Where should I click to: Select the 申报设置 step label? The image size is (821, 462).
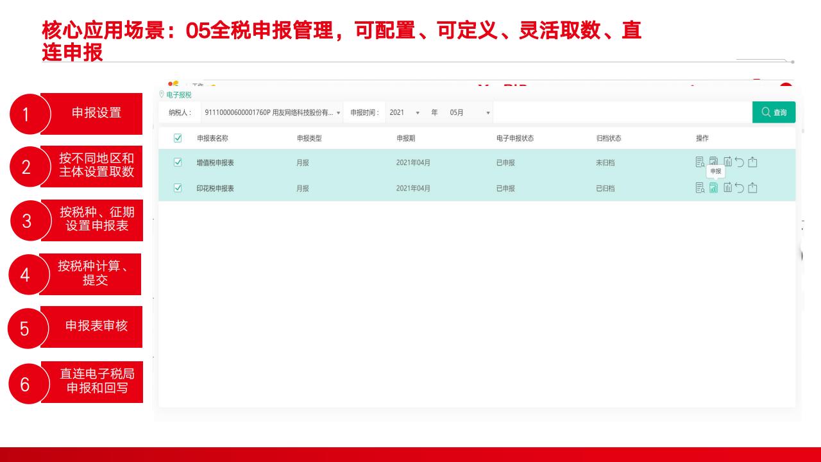point(96,113)
